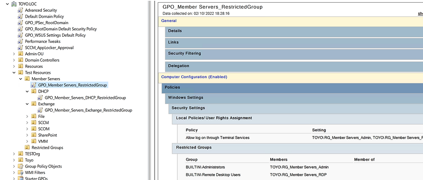Expand the VMM OU node
This screenshot has height=180, width=423.
[27, 141]
